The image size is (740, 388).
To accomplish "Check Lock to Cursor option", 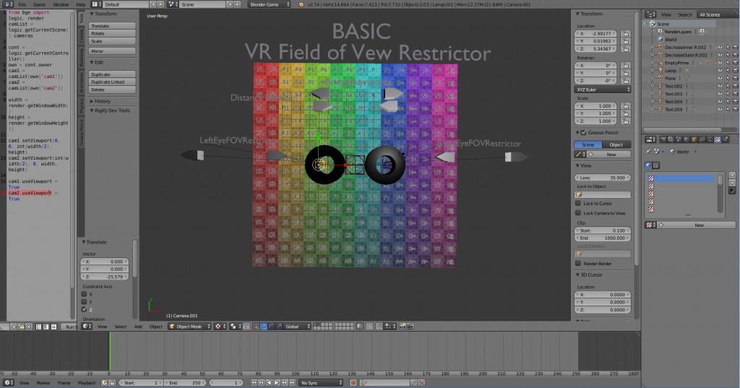I will pyautogui.click(x=578, y=203).
